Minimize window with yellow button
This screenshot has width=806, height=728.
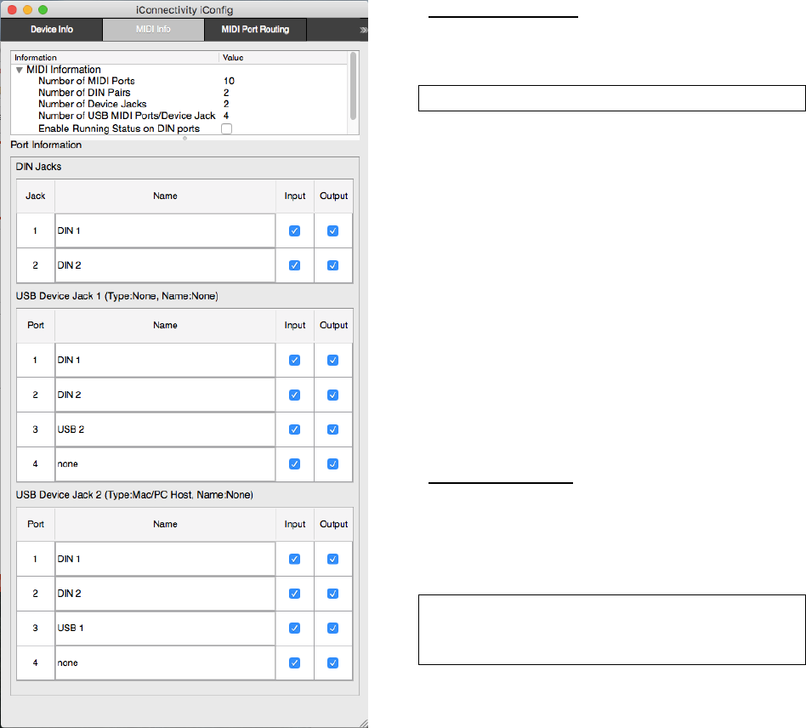point(28,9)
